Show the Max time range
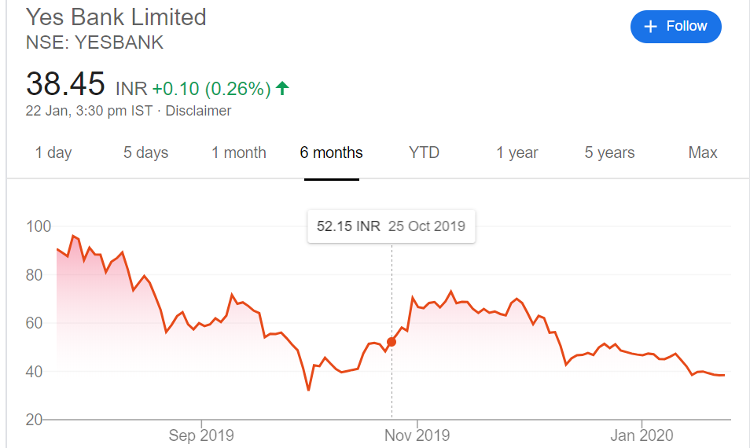This screenshot has width=750, height=448. [x=703, y=152]
